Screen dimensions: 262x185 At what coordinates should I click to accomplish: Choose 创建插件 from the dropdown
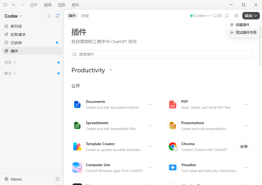tap(243, 25)
